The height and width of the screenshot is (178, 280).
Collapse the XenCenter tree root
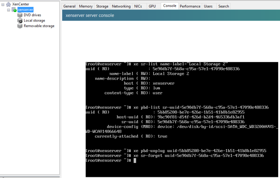pos(3,4)
